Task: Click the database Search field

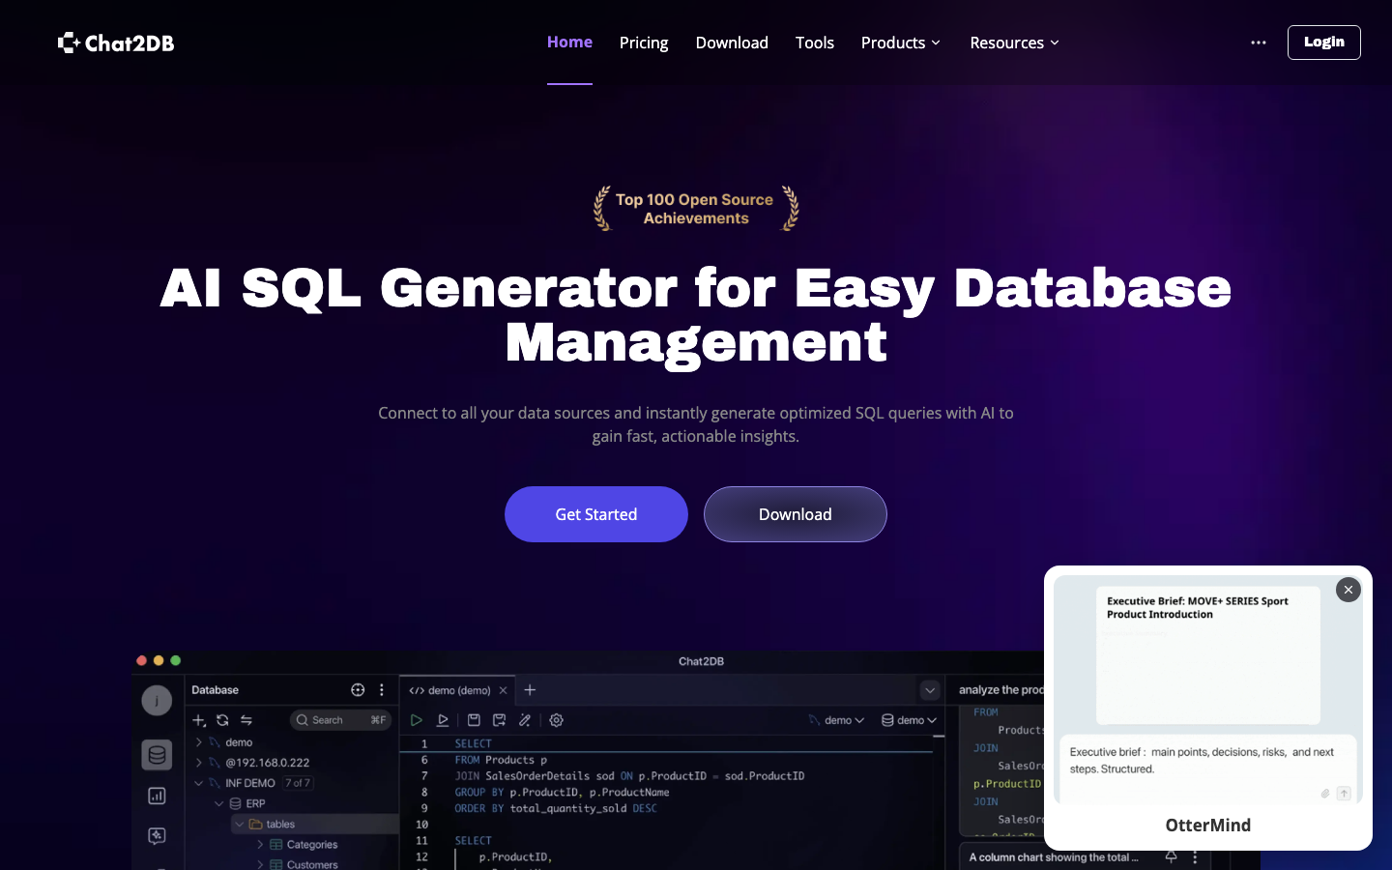Action: pyautogui.click(x=340, y=720)
